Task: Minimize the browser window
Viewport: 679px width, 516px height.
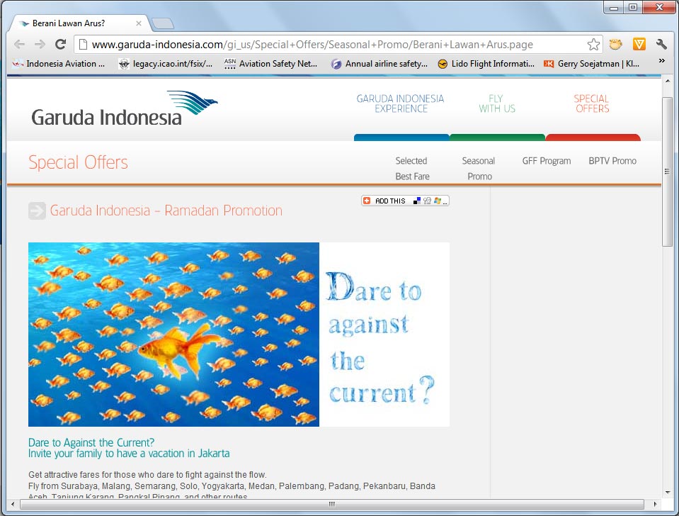Action: point(614,7)
